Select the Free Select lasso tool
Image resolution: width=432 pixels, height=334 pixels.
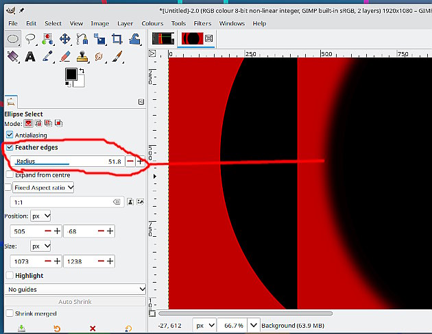(x=30, y=39)
